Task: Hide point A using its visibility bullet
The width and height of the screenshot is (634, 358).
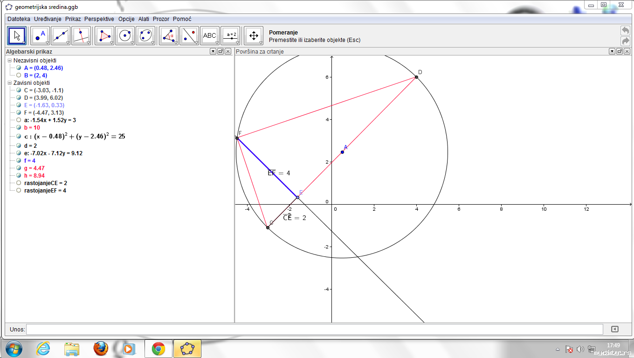Action: click(x=19, y=68)
